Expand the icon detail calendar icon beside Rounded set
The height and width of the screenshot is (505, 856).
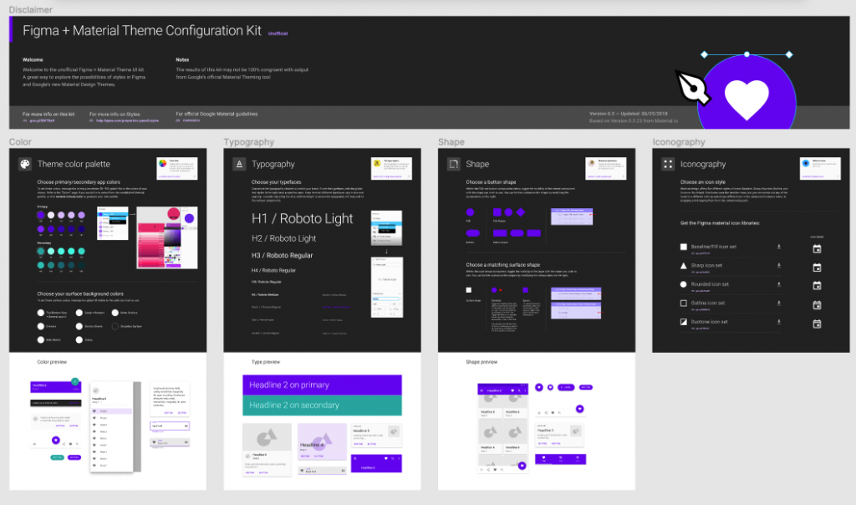click(818, 284)
